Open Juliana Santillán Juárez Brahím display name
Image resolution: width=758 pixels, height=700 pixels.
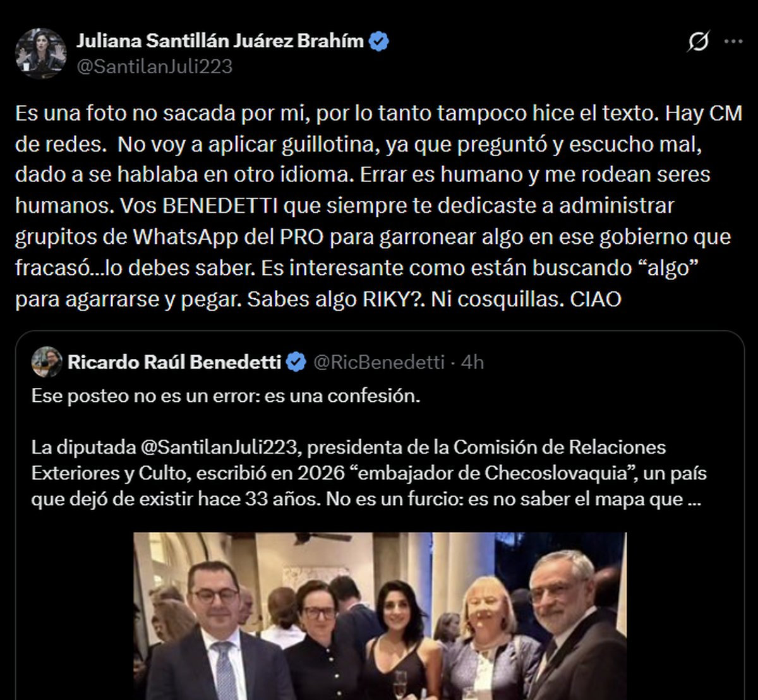tap(220, 41)
